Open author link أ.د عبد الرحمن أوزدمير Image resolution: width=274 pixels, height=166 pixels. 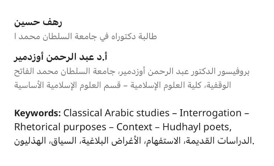pos(61,57)
